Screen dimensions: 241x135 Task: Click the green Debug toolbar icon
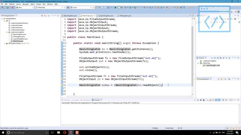125,7
